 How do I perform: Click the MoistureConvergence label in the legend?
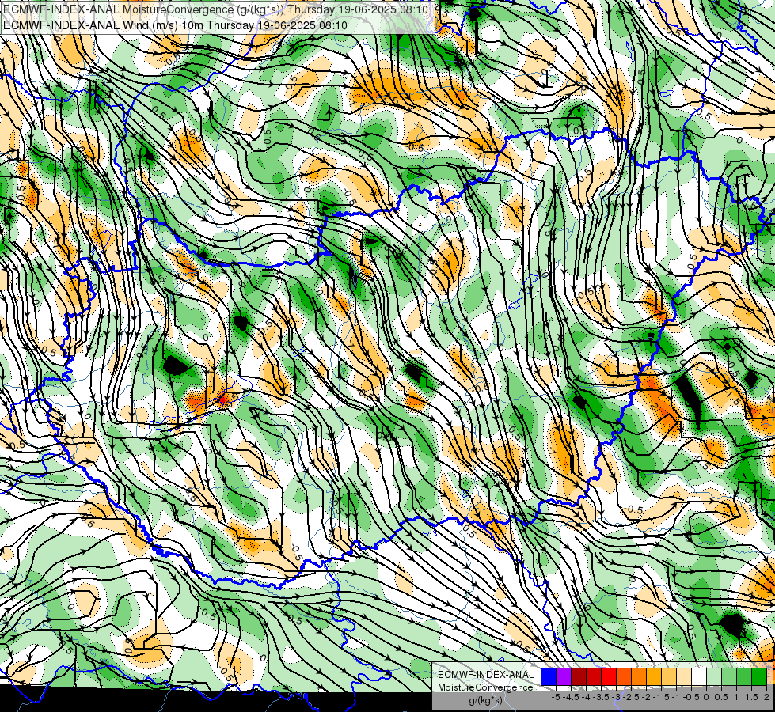tap(485, 687)
